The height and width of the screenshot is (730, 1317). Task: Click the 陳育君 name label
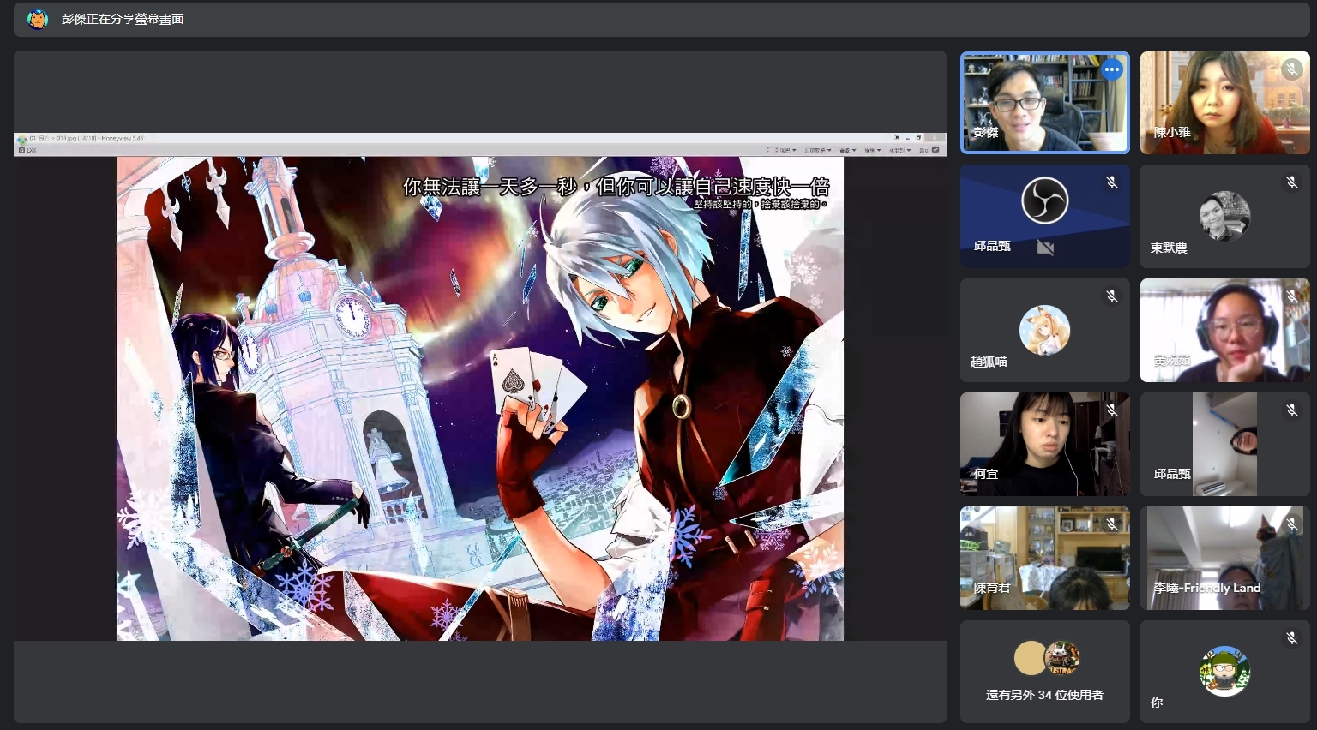[992, 588]
